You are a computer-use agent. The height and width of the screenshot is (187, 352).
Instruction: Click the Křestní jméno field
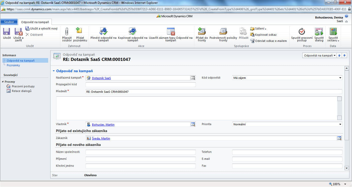coord(141,166)
